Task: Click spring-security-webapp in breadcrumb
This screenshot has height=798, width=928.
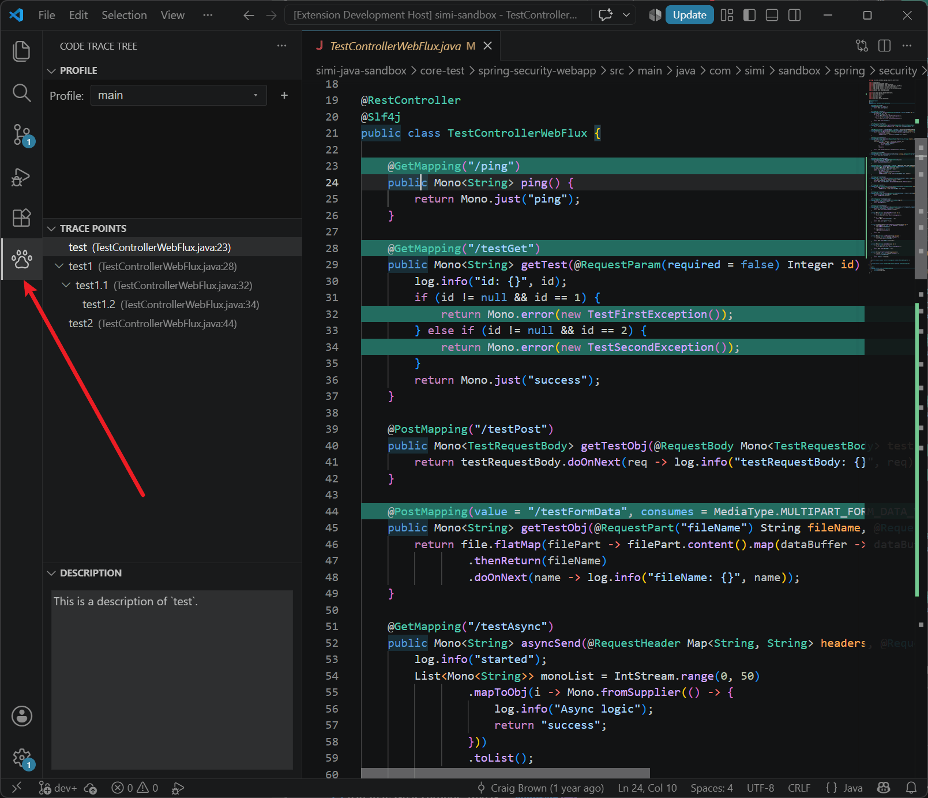Action: (x=536, y=70)
